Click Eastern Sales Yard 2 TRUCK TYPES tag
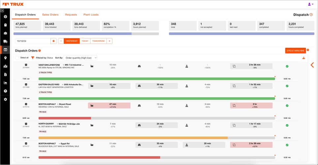Image resolution: width=318 pixels, height=165 pixels. [x=46, y=92]
